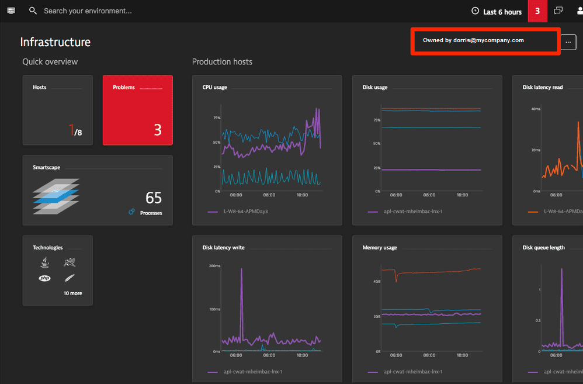Click the Technologies tile title
Image resolution: width=583 pixels, height=384 pixels.
tap(47, 247)
